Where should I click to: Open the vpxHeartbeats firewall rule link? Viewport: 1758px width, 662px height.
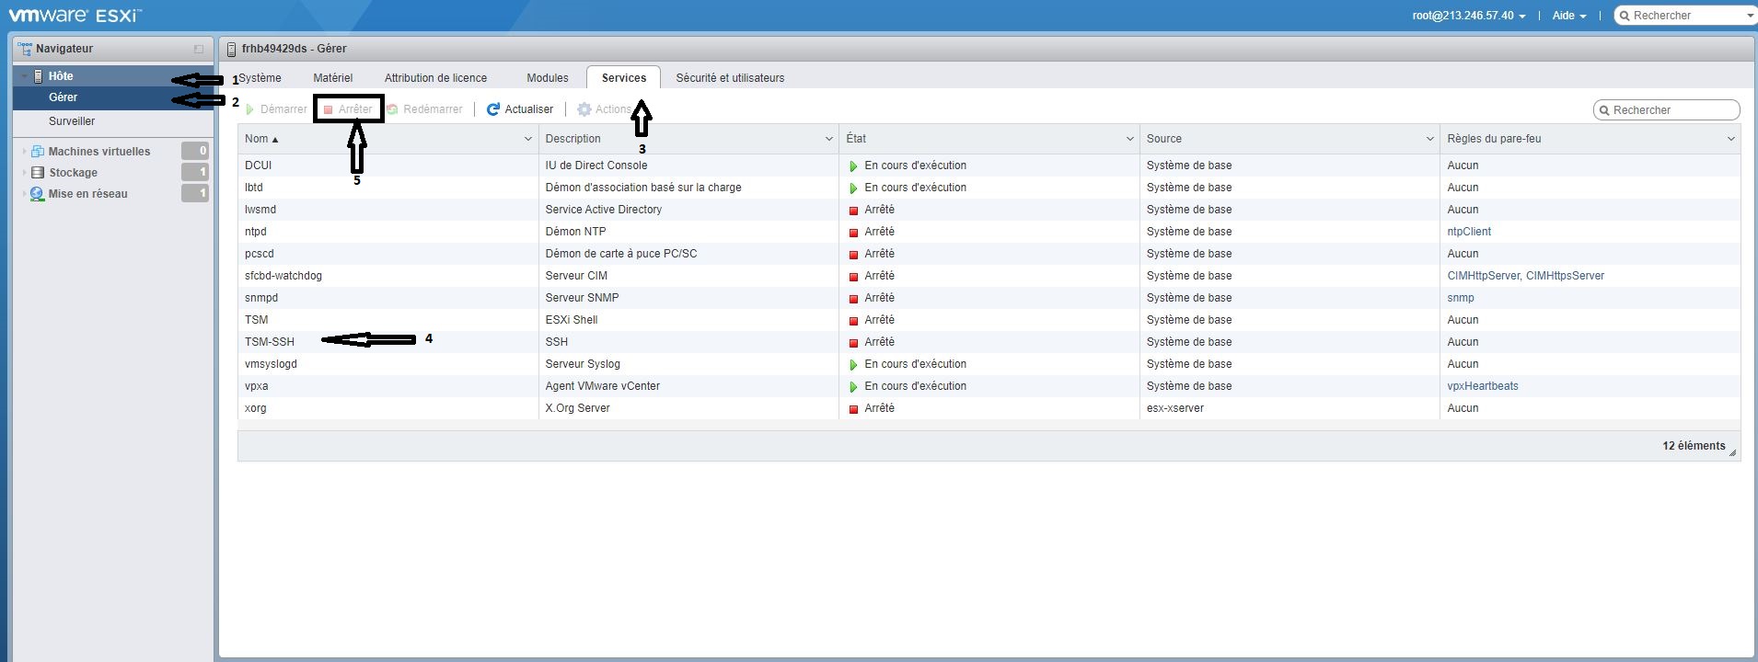tap(1483, 386)
